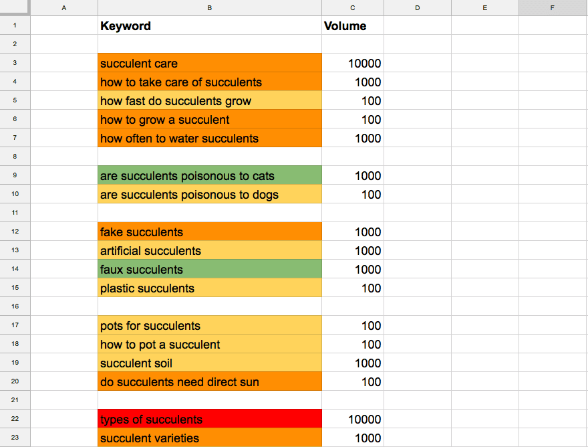This screenshot has height=447, width=588.
Task: Click the select-all corner above row numbers
Action: point(15,7)
